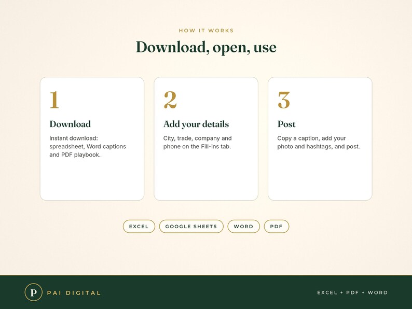Click the PAI Digital circular P logo
Screen dimensions: 412x309
pos(33,292)
